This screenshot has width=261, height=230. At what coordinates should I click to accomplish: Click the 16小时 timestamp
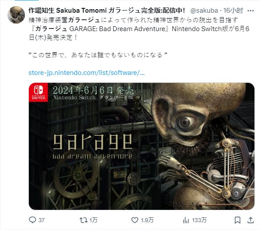(x=233, y=11)
